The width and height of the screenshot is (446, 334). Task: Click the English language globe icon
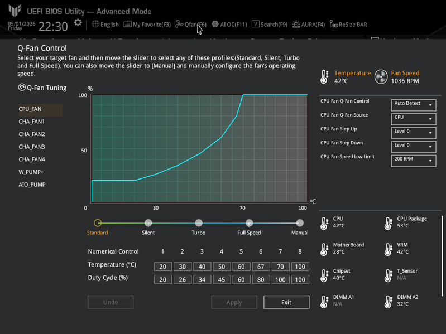pos(95,24)
